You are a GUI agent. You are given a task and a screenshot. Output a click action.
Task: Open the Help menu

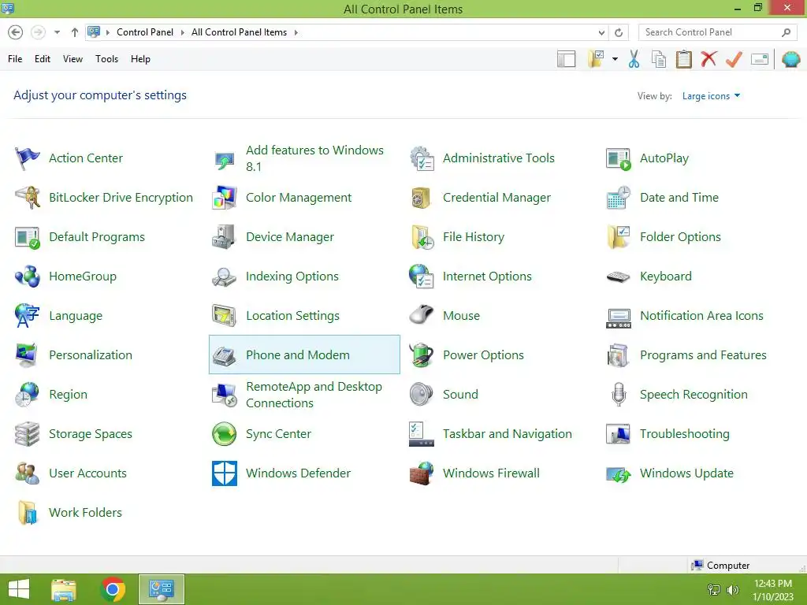140,59
